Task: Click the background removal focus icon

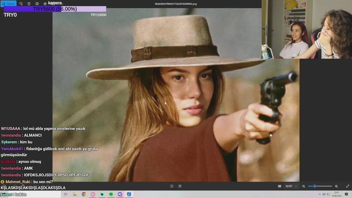Action: click(172, 186)
